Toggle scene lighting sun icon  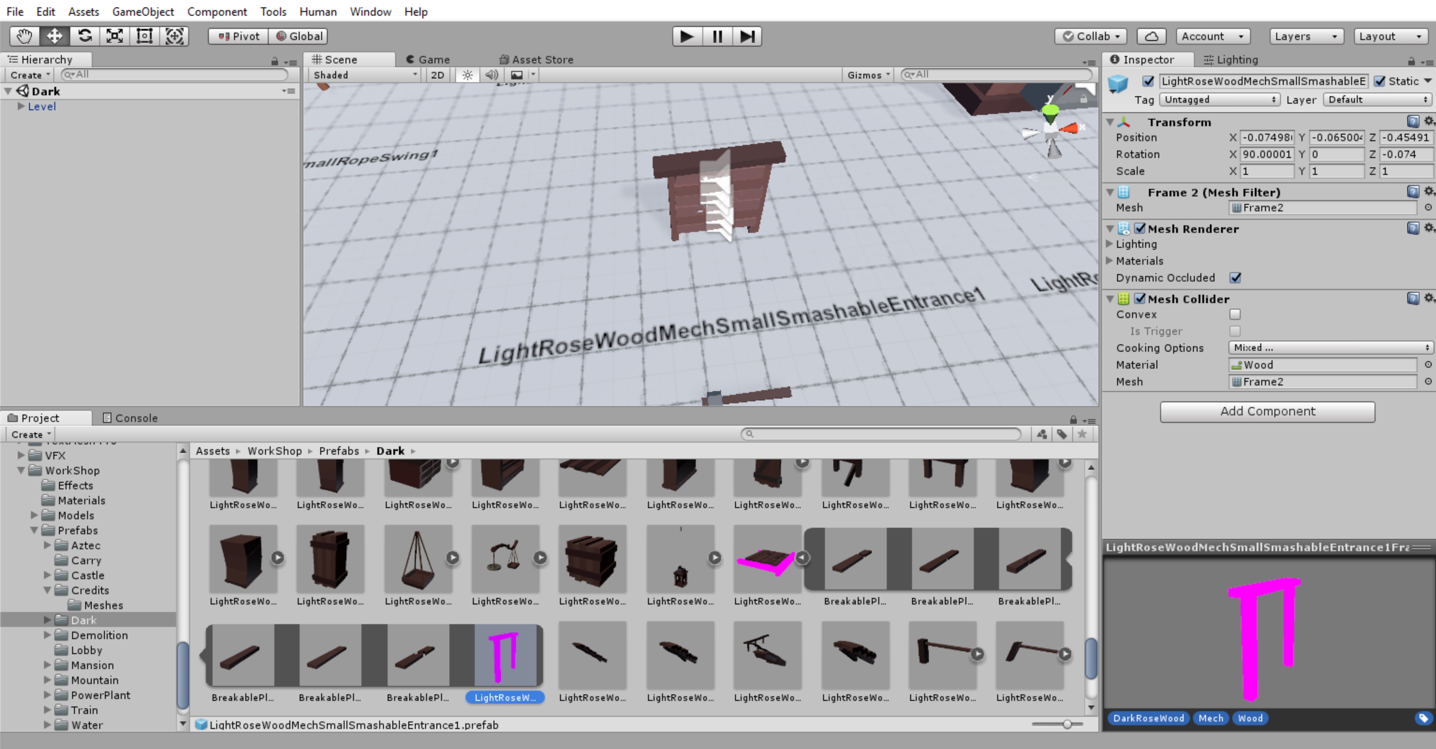pos(467,75)
